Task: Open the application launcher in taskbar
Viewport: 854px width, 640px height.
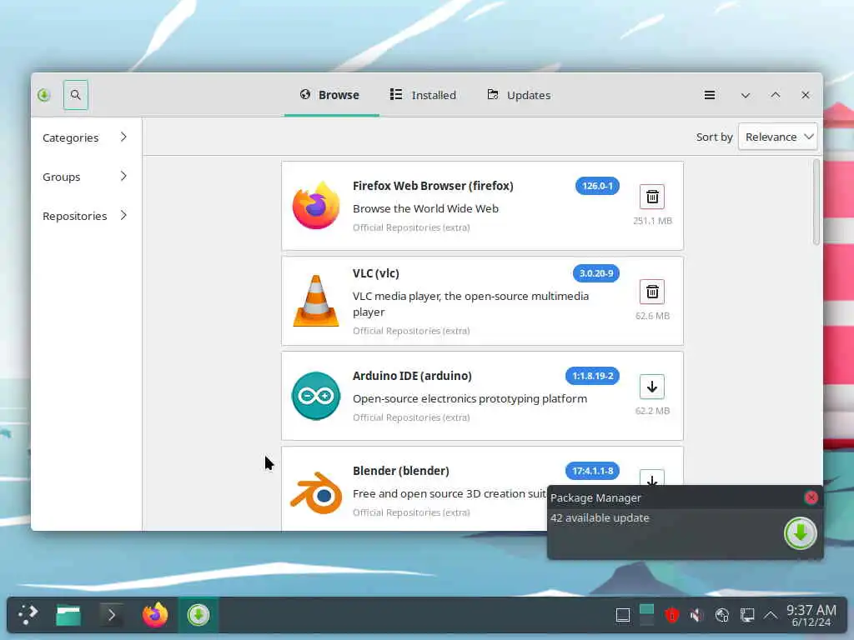Action: [28, 615]
